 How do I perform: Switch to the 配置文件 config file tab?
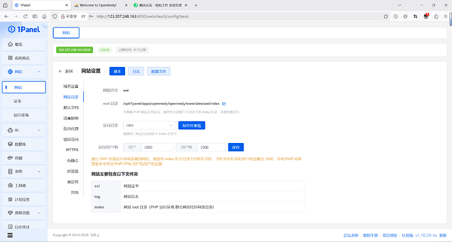click(x=159, y=71)
